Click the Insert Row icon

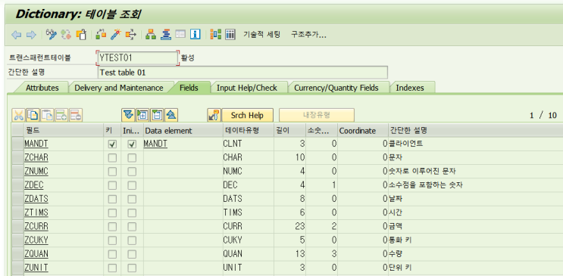(61, 116)
